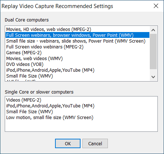
Task: Select Low motion, small file size (WMV Screen)
Action: click(x=81, y=118)
